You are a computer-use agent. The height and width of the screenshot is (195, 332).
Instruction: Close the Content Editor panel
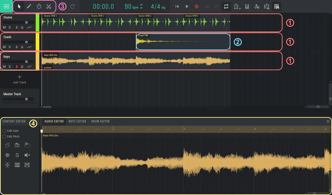(x=328, y=121)
